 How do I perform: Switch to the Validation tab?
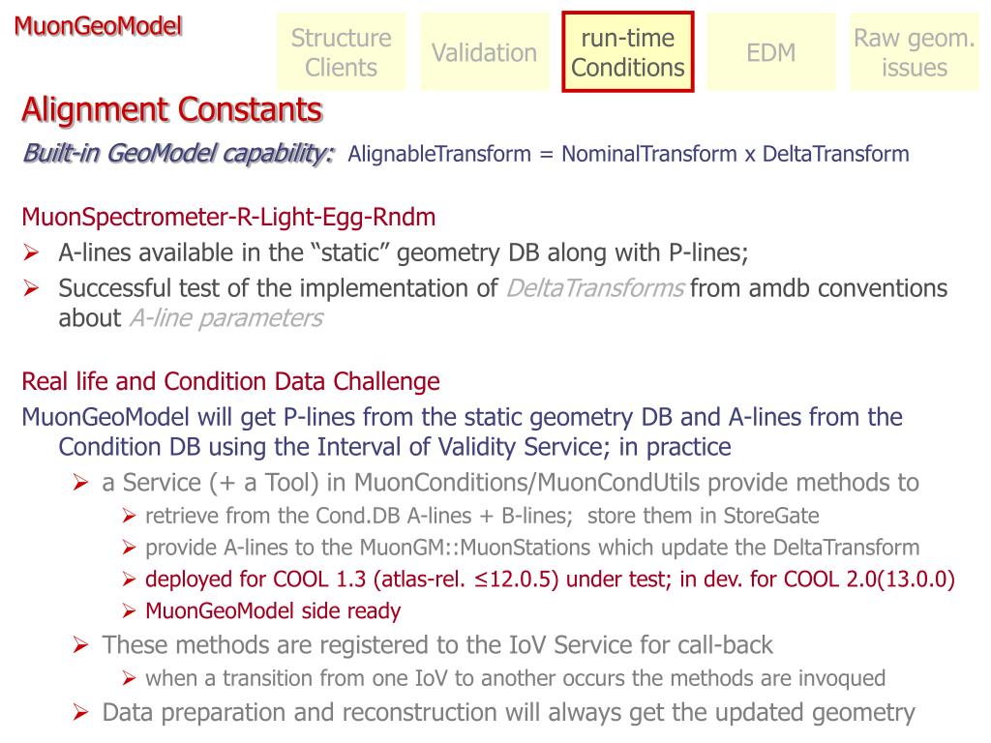485,52
